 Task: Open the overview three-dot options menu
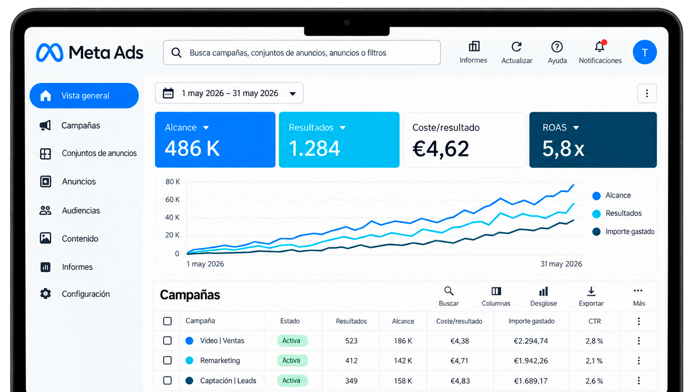click(647, 93)
